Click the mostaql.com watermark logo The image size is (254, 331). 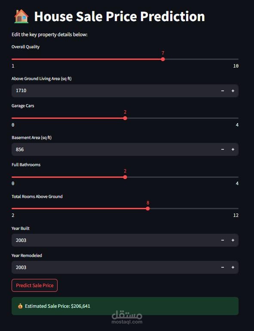click(x=127, y=317)
